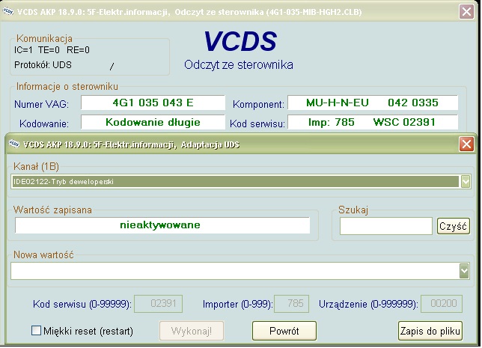Click Kodowanie długie value
The image size is (482, 348).
153,122
